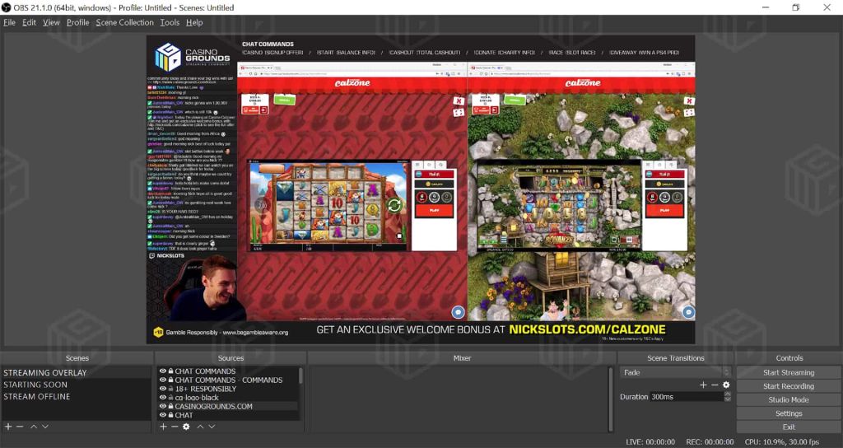
Task: Remove the selected scene with the minus icon
Action: (20, 427)
